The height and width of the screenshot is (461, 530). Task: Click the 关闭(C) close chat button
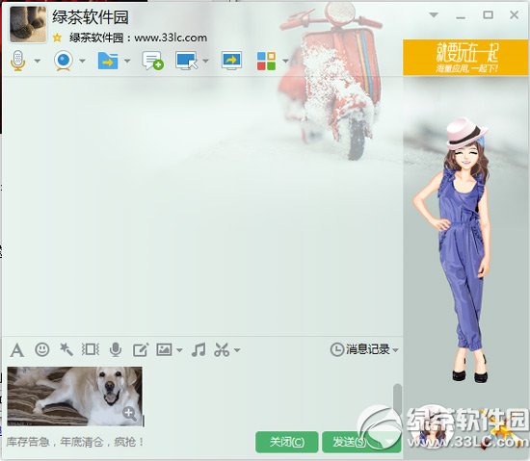(286, 442)
